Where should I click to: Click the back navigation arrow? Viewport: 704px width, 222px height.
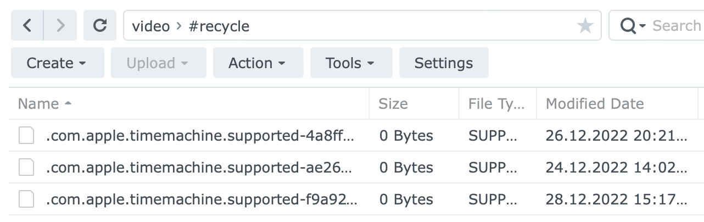click(x=27, y=26)
